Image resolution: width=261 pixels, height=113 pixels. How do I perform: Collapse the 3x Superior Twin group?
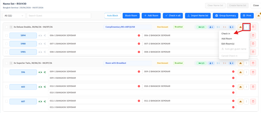[x=11, y=63]
